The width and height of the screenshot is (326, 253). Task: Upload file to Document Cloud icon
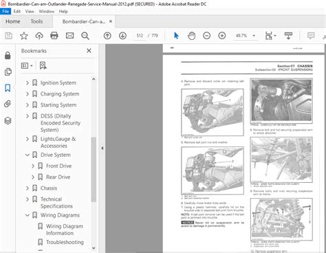(39, 36)
